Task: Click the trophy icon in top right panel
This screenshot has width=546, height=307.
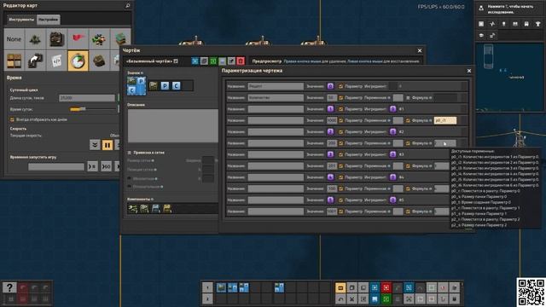Action: coord(537,24)
